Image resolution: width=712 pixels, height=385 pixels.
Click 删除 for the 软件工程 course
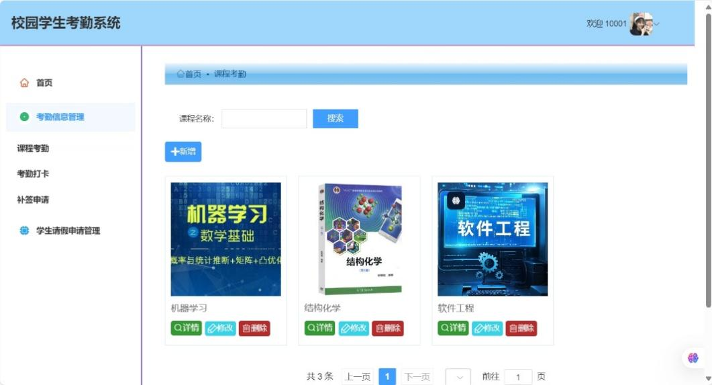tap(521, 328)
